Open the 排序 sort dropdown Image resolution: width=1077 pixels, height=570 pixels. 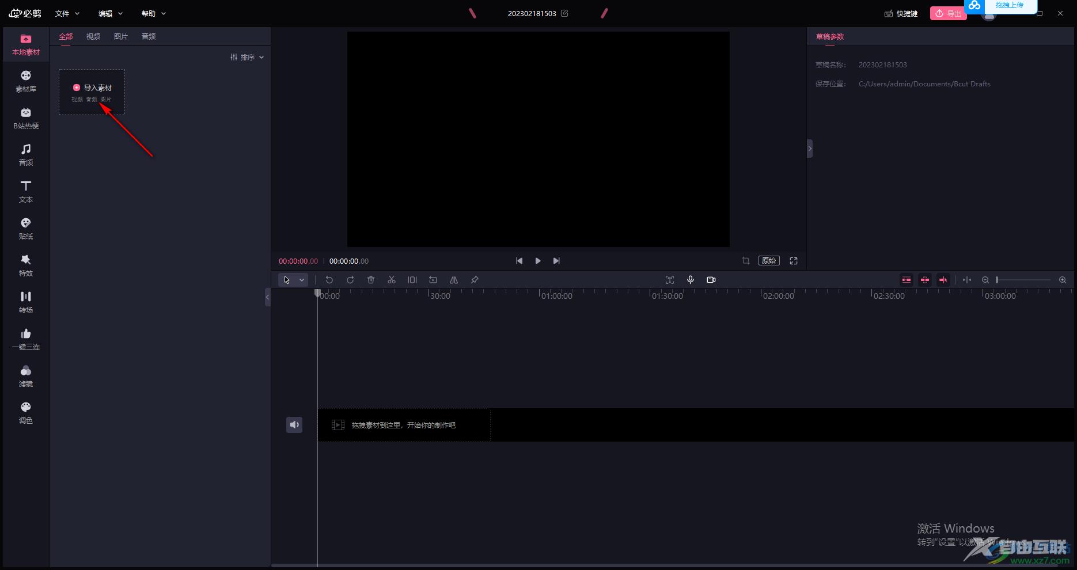247,57
